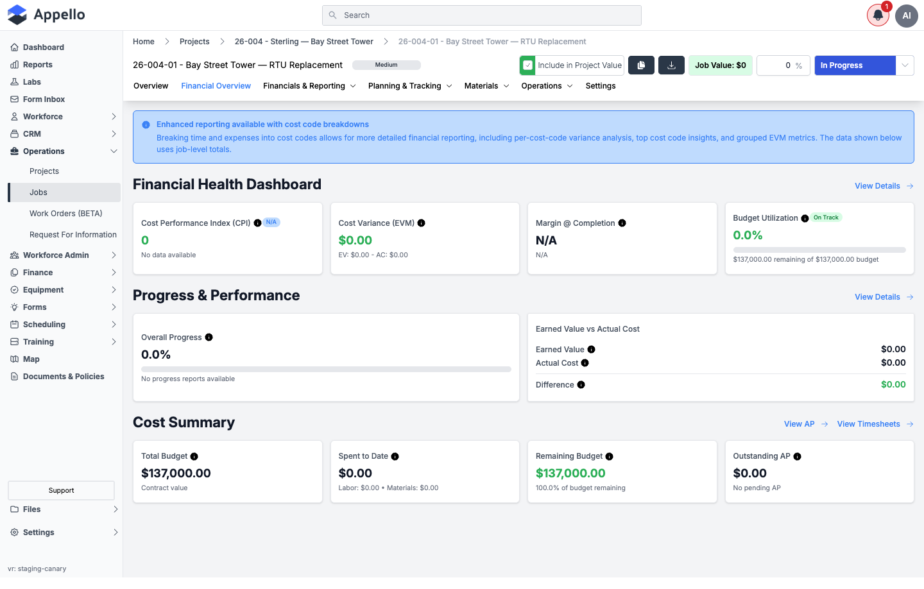
Task: Show info for Cost Variance (EVM)
Action: [421, 223]
